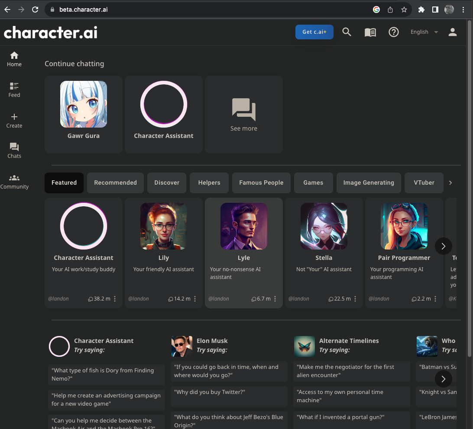Open Community from the sidebar
This screenshot has height=429, width=473.
pyautogui.click(x=14, y=182)
